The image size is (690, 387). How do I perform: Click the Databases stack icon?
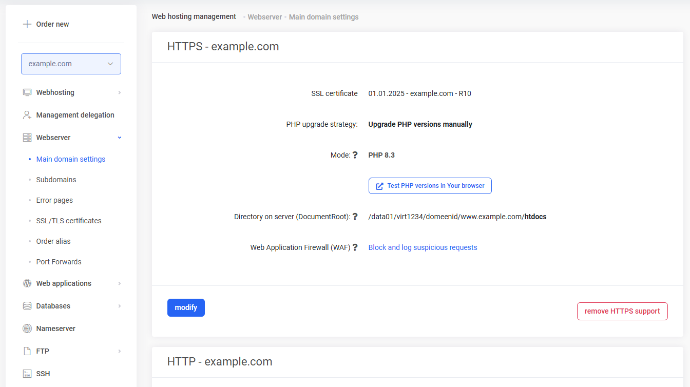tap(27, 306)
